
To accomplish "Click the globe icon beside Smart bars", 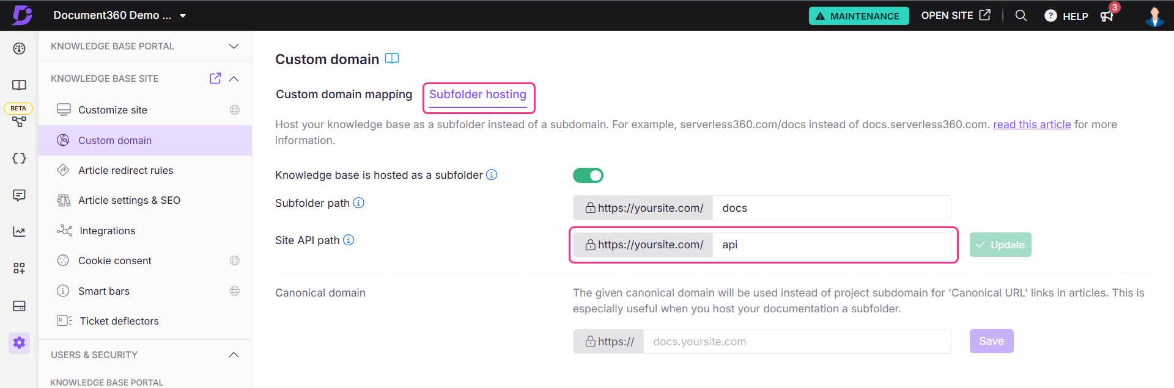I will pos(235,291).
